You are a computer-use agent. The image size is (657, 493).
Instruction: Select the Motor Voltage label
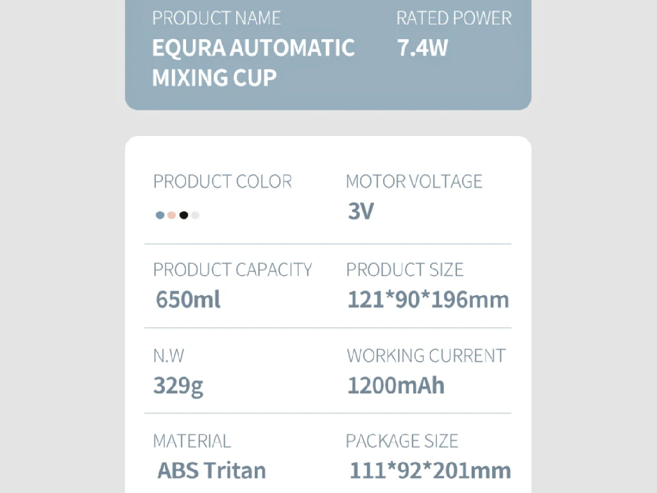click(414, 182)
